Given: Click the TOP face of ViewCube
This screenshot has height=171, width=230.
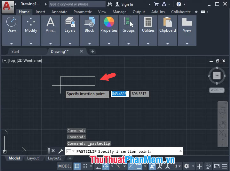Looking at the screenshot, I should coord(217,76).
